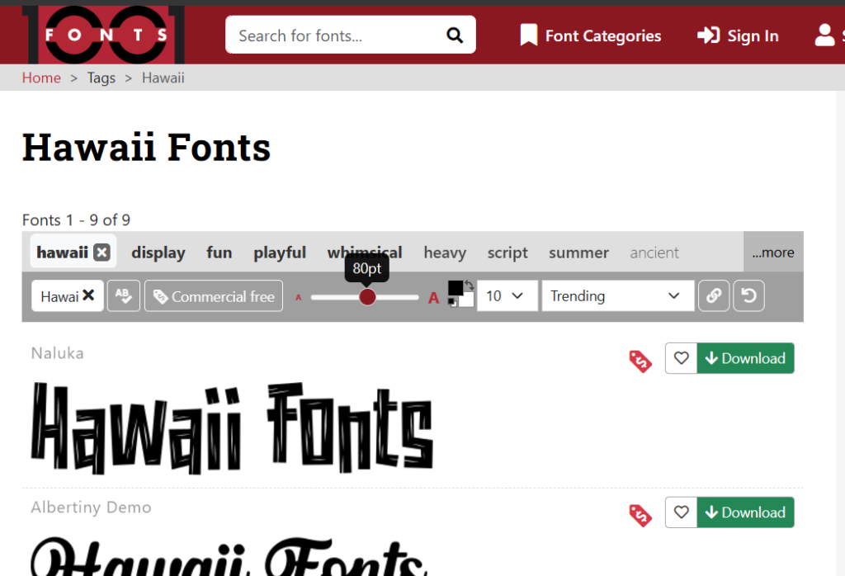This screenshot has height=576, width=845.
Task: Filter by the whimsical tag
Action: pos(364,253)
